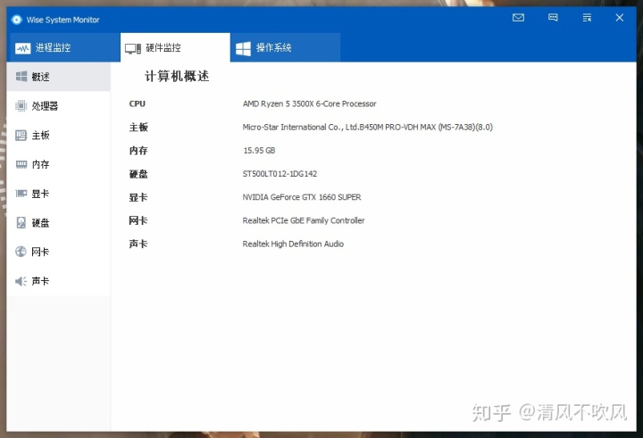Open 主板 in the sidebar
Viewport: 643px width, 438px height.
click(59, 136)
